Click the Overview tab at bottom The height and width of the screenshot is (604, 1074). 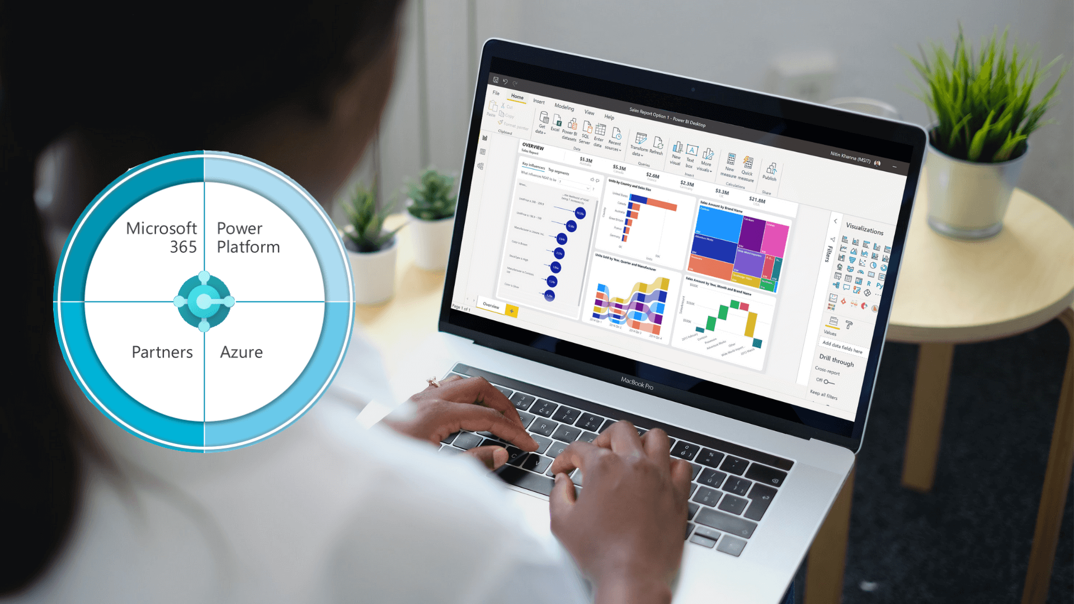[490, 308]
